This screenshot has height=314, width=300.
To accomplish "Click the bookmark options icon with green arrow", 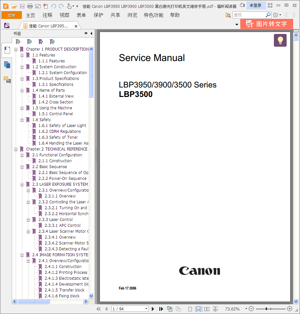I will (52, 42).
